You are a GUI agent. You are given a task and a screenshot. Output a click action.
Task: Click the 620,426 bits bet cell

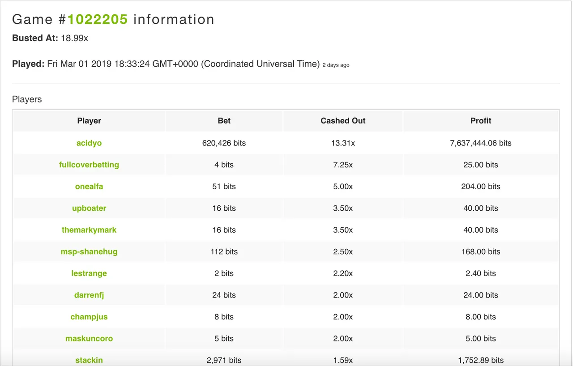click(224, 143)
